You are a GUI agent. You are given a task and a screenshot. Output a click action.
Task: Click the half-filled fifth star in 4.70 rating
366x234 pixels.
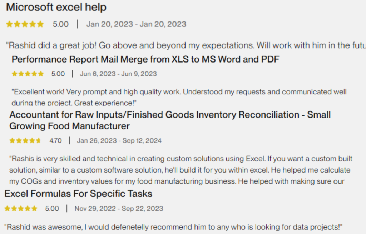point(38,141)
